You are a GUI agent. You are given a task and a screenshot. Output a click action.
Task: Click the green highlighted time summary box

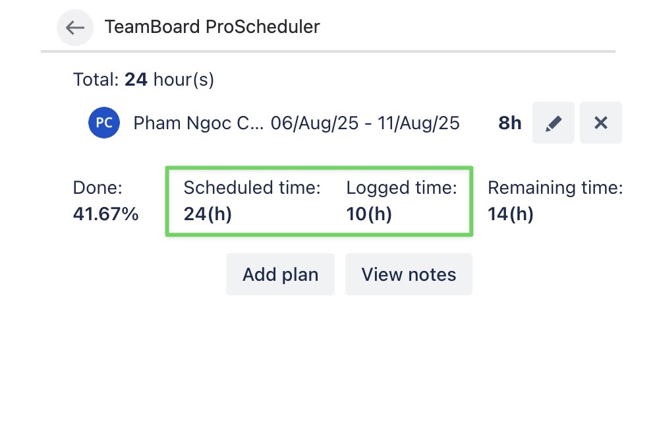[319, 201]
